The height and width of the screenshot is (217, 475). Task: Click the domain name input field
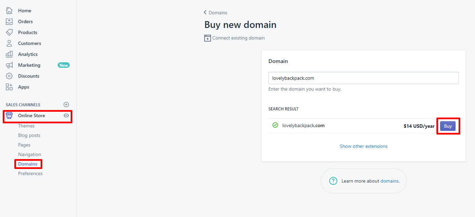[363, 78]
